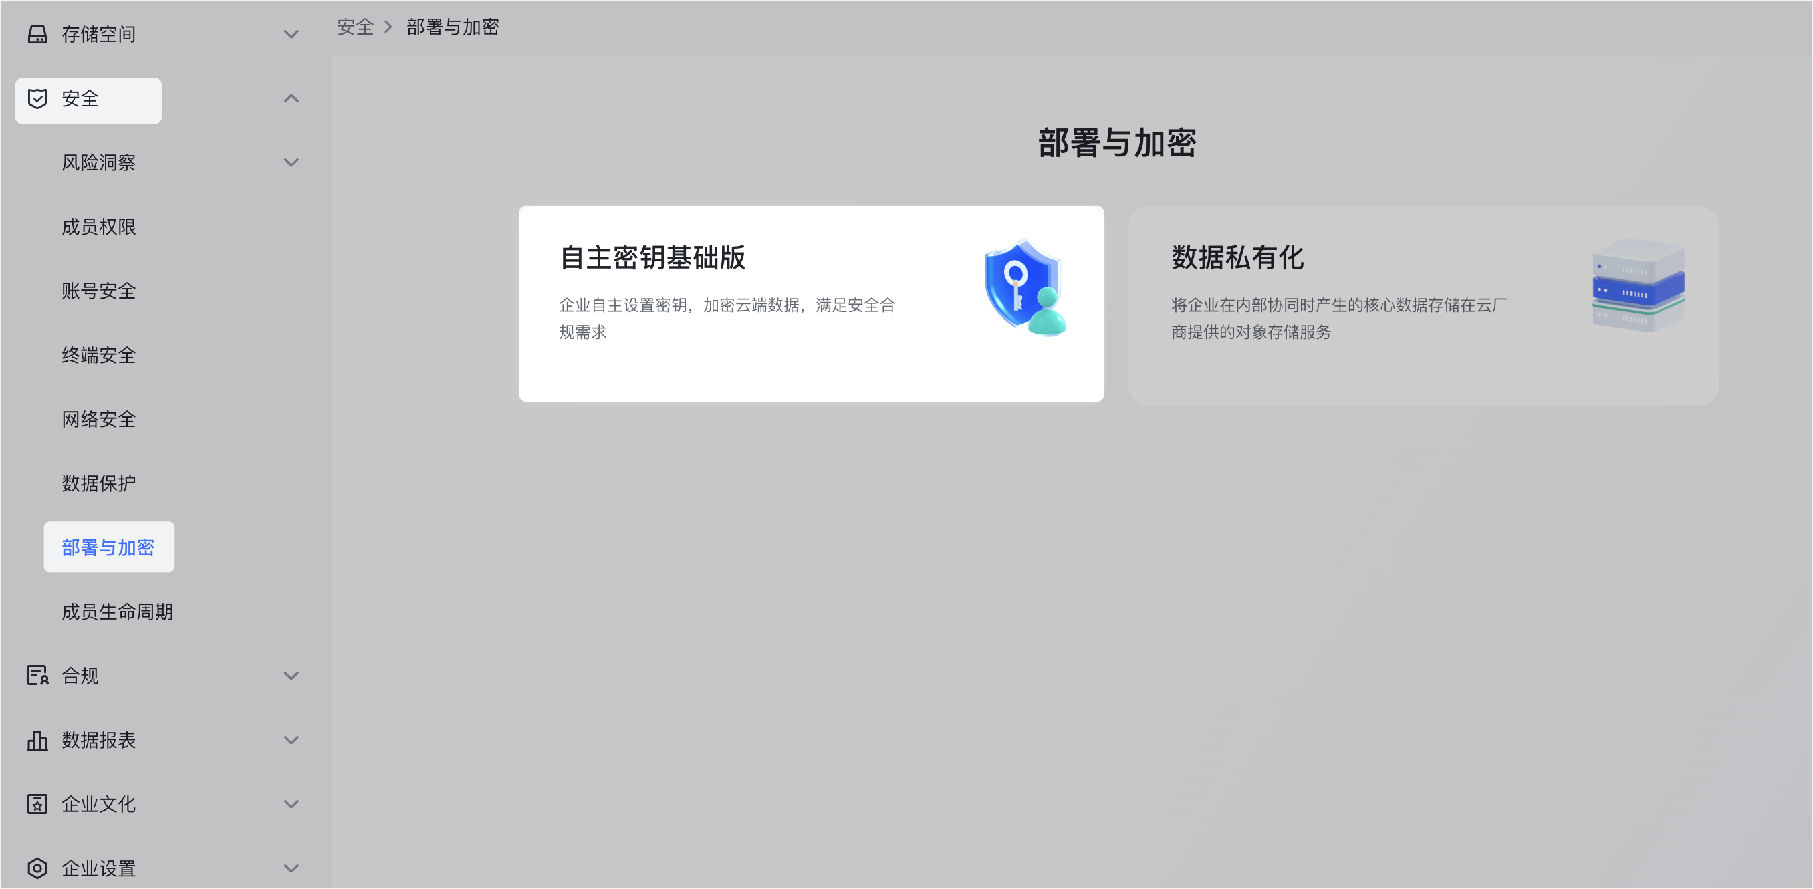Screen dimensions: 1813x889
Task: Navigate back via 安全 breadcrumb link
Action: [356, 27]
